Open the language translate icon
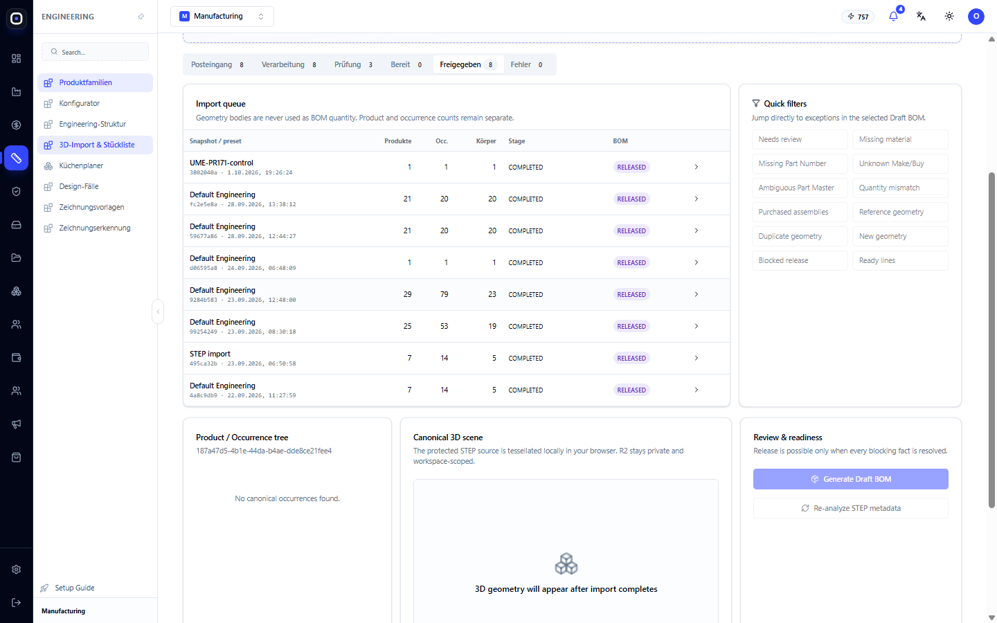The height and width of the screenshot is (623, 997). (921, 16)
